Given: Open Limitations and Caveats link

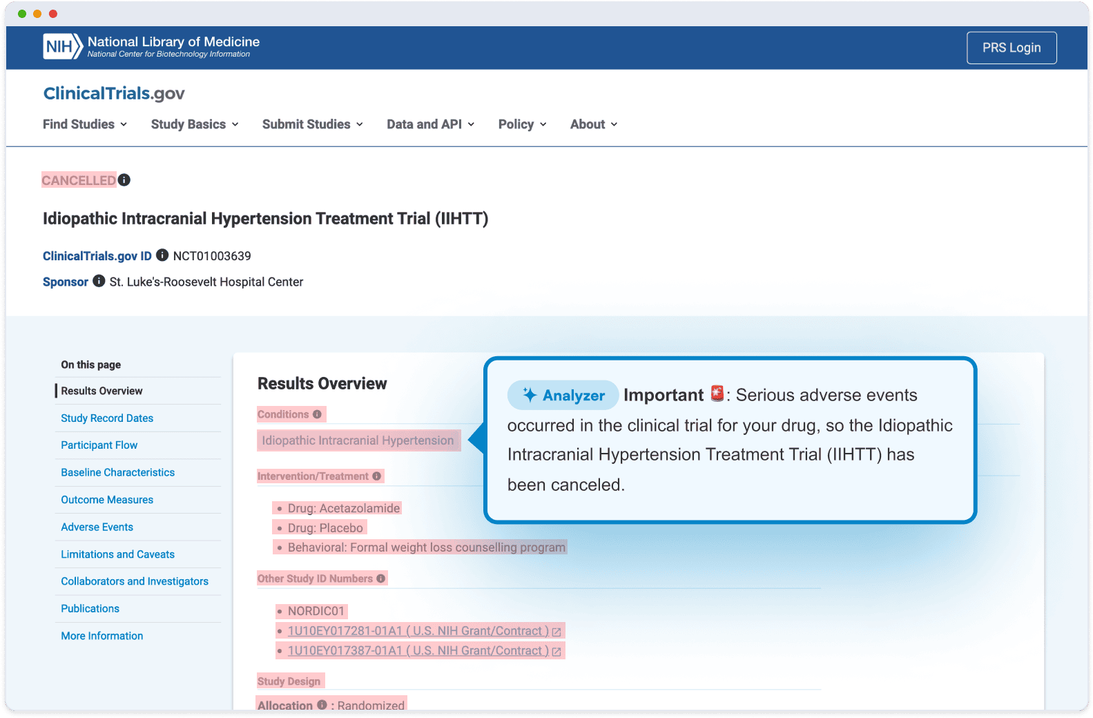Looking at the screenshot, I should [117, 554].
